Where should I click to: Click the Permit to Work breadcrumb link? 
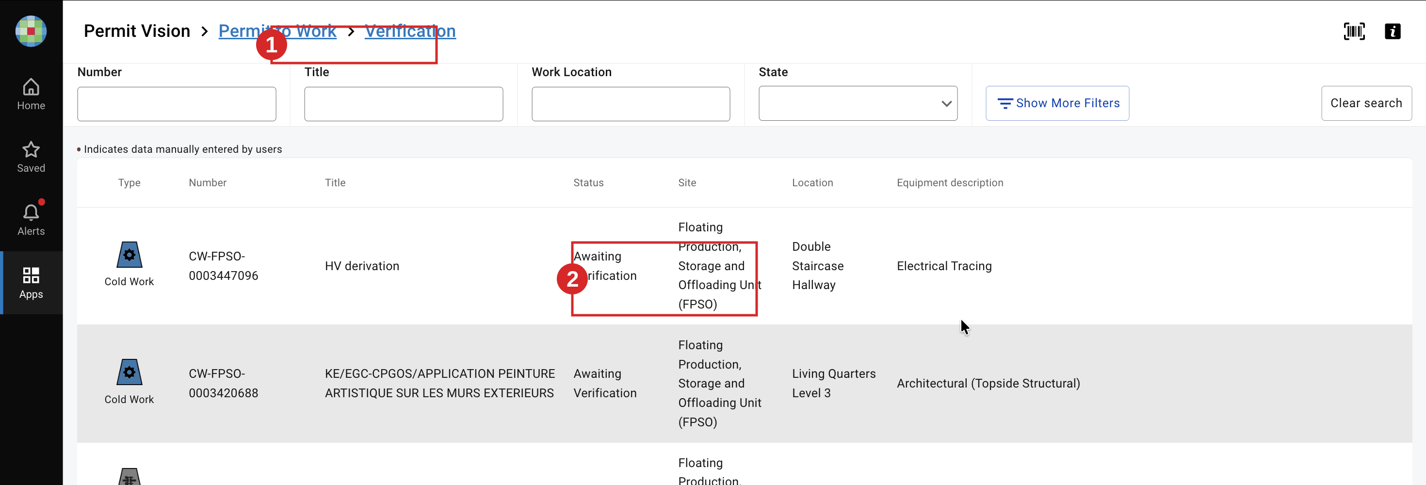tap(277, 31)
